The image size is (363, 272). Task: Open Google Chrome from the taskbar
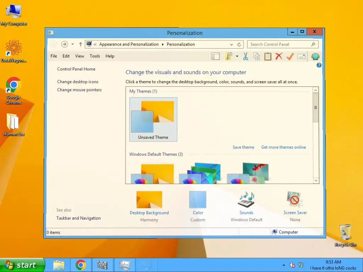point(80,265)
